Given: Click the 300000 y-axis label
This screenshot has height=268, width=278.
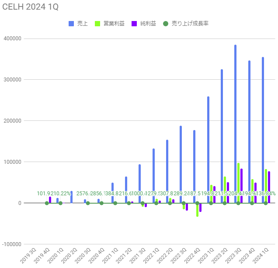Looking at the screenshot, I should click(x=12, y=80).
